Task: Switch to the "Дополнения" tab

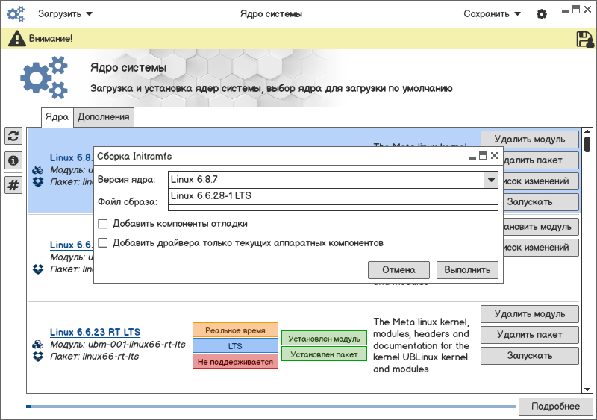Action: pos(104,117)
